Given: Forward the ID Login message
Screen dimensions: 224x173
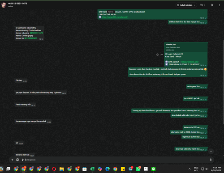Looking at the screenshot, I should [162, 55].
